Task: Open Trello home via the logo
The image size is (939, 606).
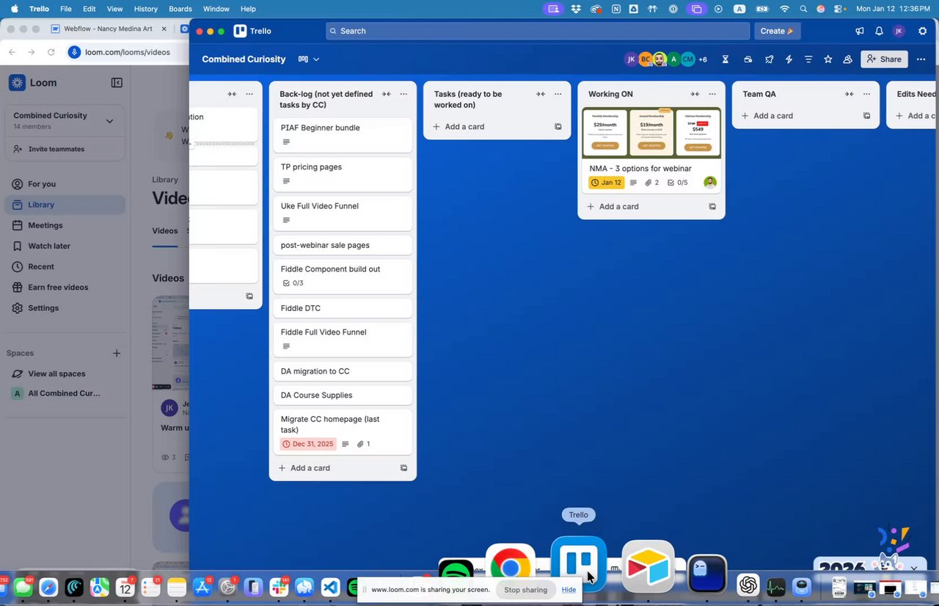Action: coord(252,31)
